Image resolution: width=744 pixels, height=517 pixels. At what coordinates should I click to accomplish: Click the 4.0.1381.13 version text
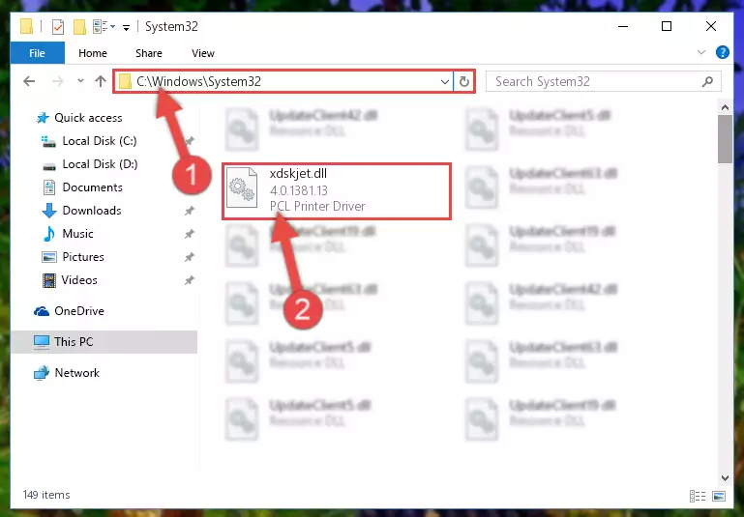point(298,190)
